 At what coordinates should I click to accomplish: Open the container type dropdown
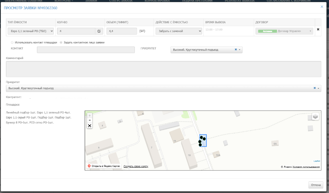pyautogui.click(x=30, y=31)
